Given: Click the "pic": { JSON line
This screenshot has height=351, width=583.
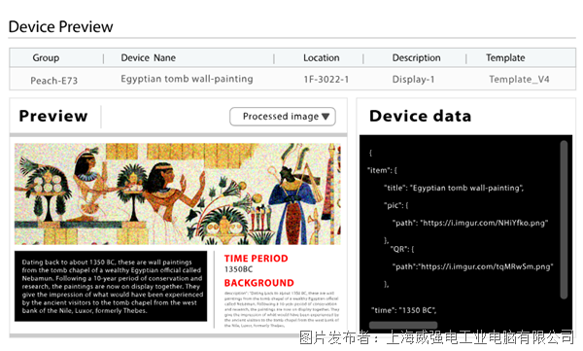Looking at the screenshot, I should 396,205.
